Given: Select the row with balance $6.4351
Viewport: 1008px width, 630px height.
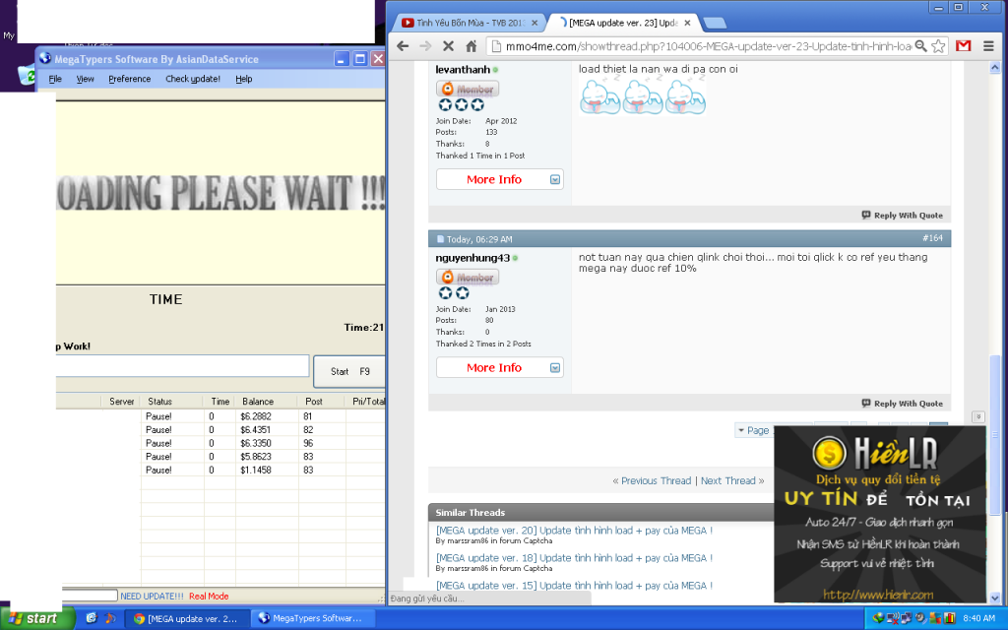Looking at the screenshot, I should click(220, 430).
